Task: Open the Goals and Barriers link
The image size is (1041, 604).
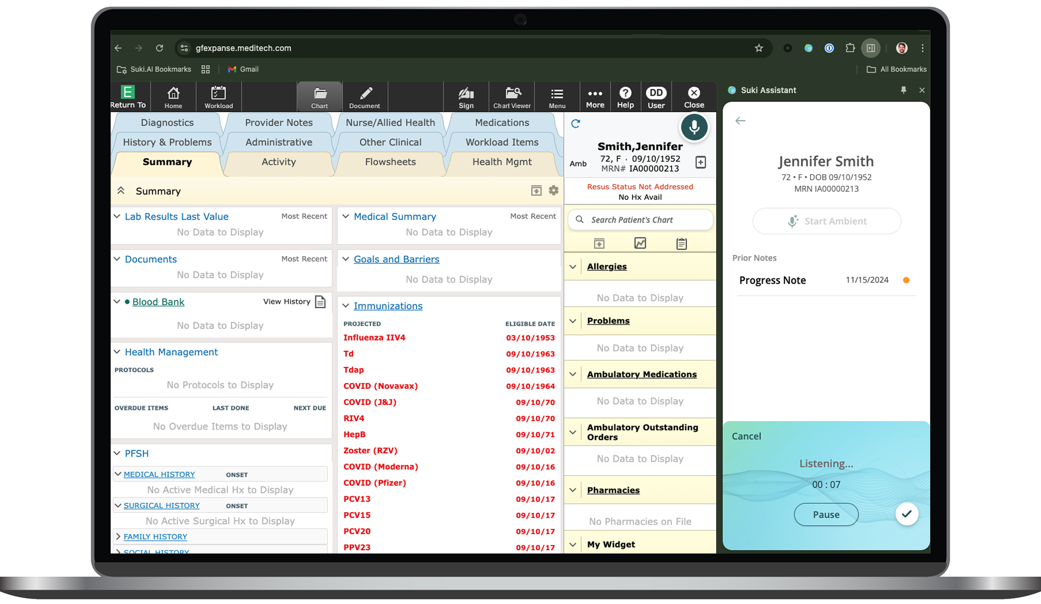Action: 396,259
